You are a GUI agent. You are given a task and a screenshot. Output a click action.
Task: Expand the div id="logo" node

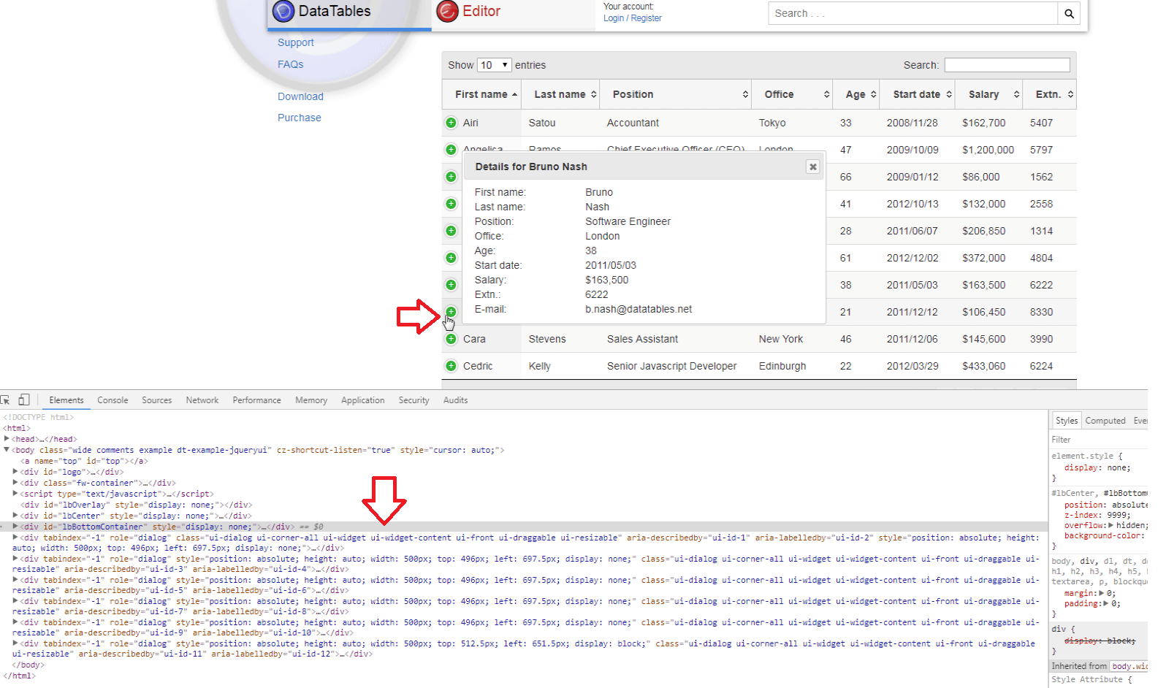(x=15, y=472)
